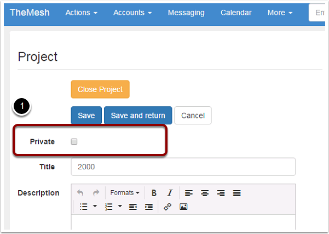
Task: Insert a numbered list
Action: click(x=109, y=207)
